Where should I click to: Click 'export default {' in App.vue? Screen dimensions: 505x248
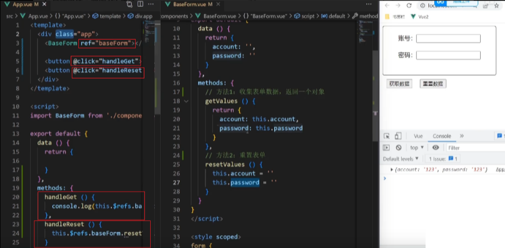click(x=59, y=134)
